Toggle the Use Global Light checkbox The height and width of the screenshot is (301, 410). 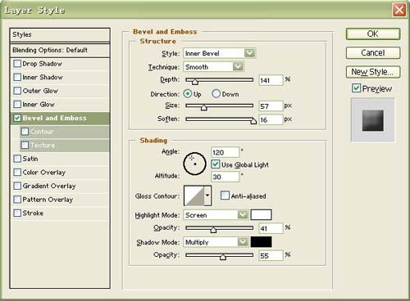pos(216,164)
